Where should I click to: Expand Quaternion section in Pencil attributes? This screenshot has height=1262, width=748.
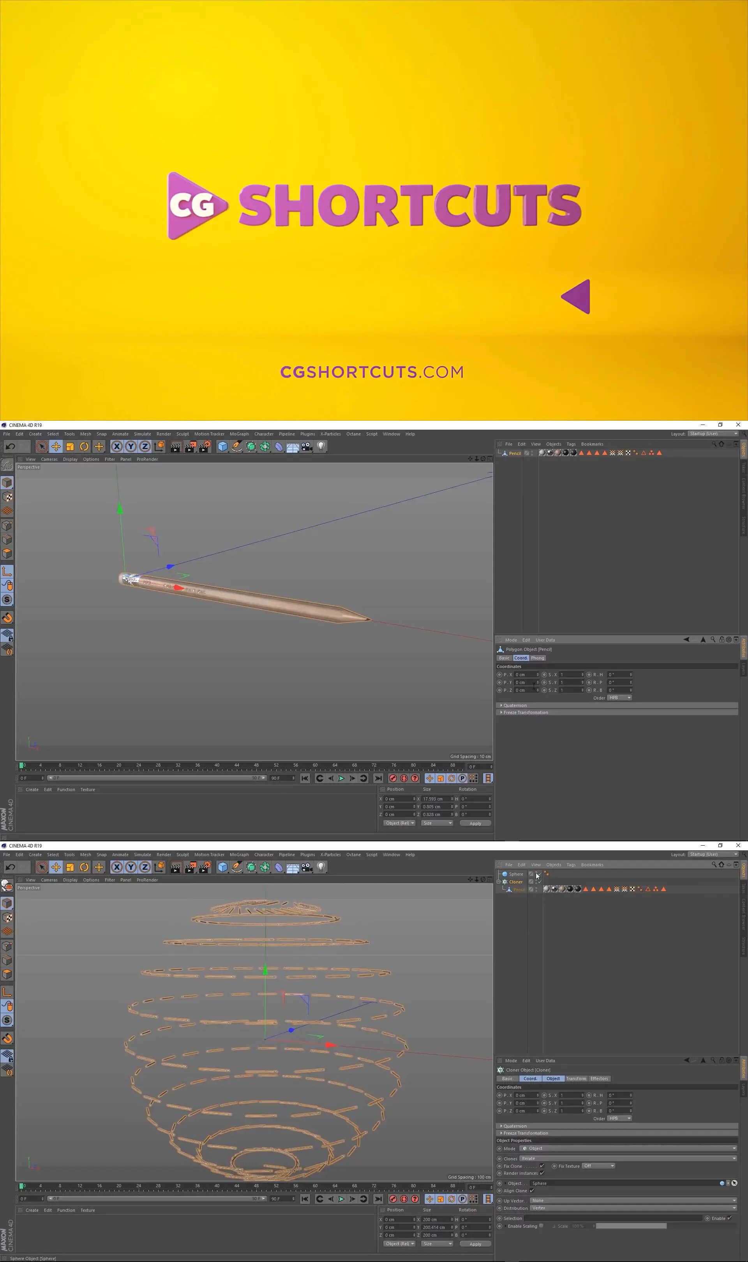click(x=617, y=705)
